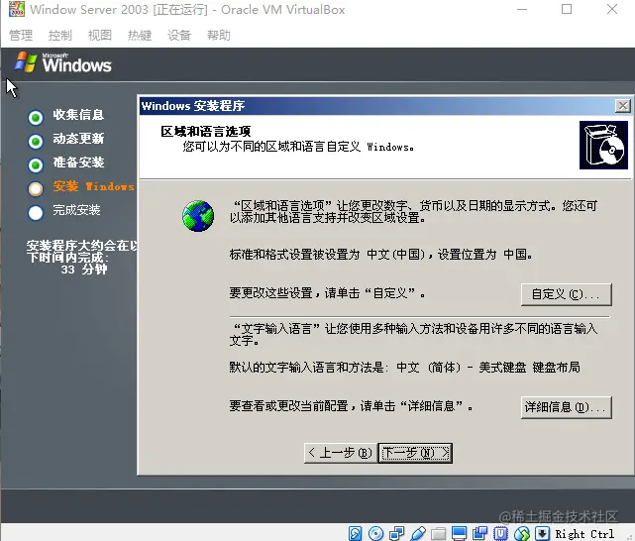Open the 控制 menu
The width and height of the screenshot is (635, 541).
pos(60,36)
